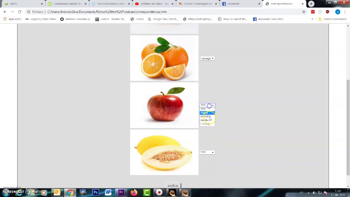This screenshot has height=197, width=350.
Task: Click the Chrome icon on the taskbar
Action: 70,193
